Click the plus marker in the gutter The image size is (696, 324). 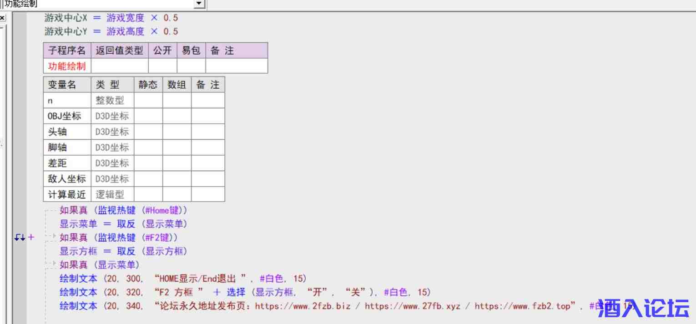coord(31,238)
